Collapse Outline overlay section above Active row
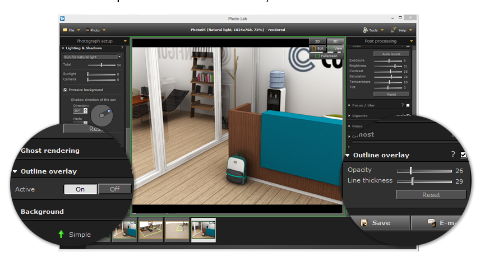Image resolution: width=480 pixels, height=271 pixels. tap(15, 172)
